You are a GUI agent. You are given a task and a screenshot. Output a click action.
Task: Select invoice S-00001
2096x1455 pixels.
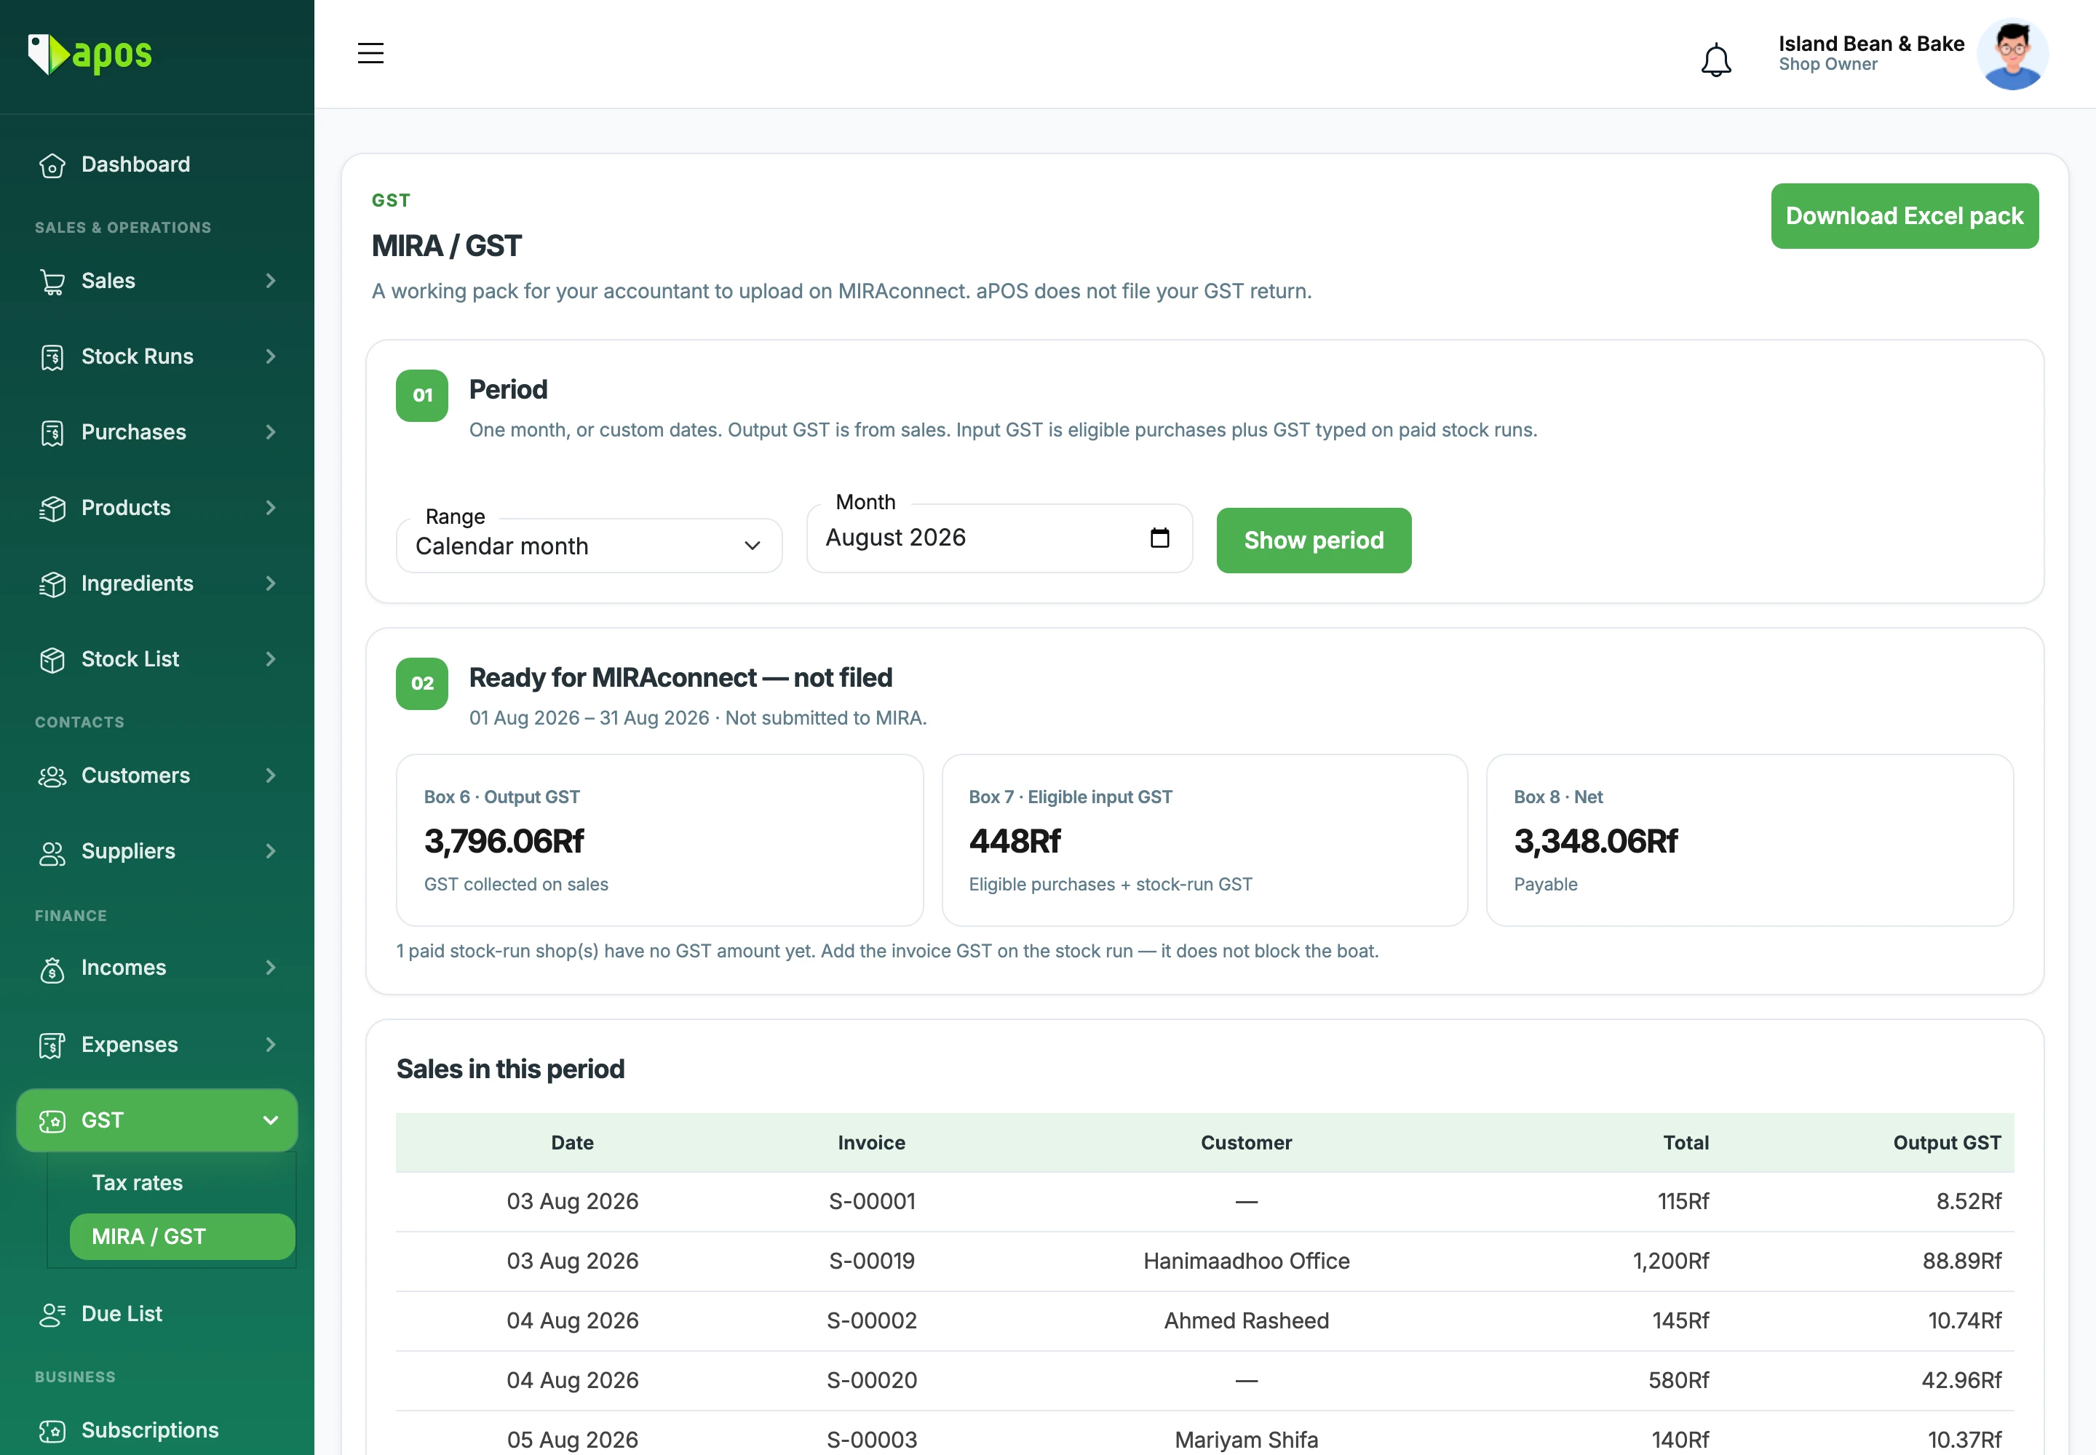[872, 1202]
